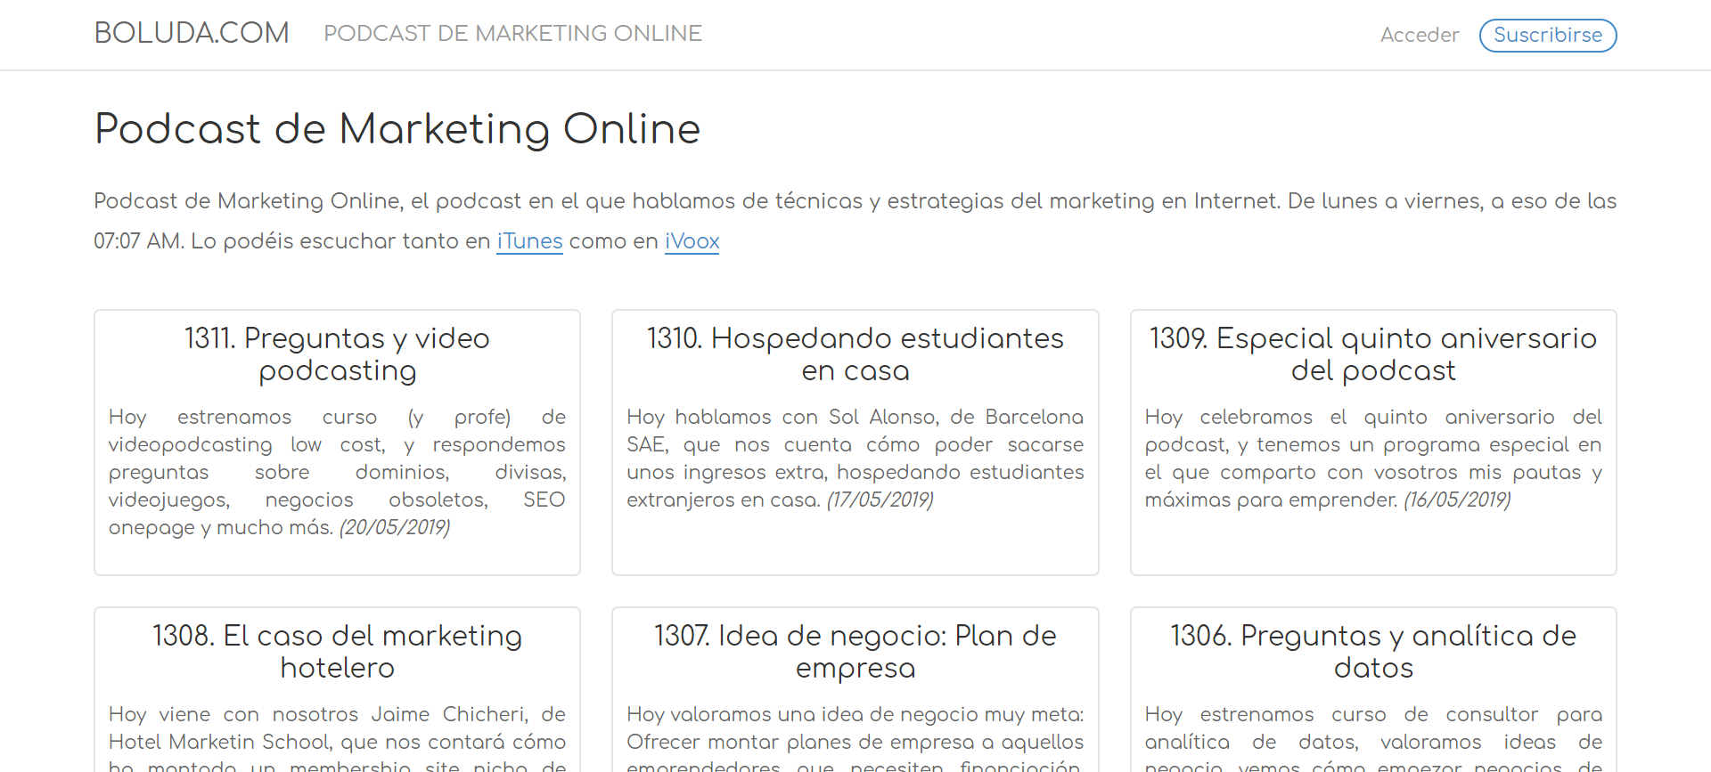
Task: Click the BOLUDA.COM site logo
Action: click(x=192, y=33)
